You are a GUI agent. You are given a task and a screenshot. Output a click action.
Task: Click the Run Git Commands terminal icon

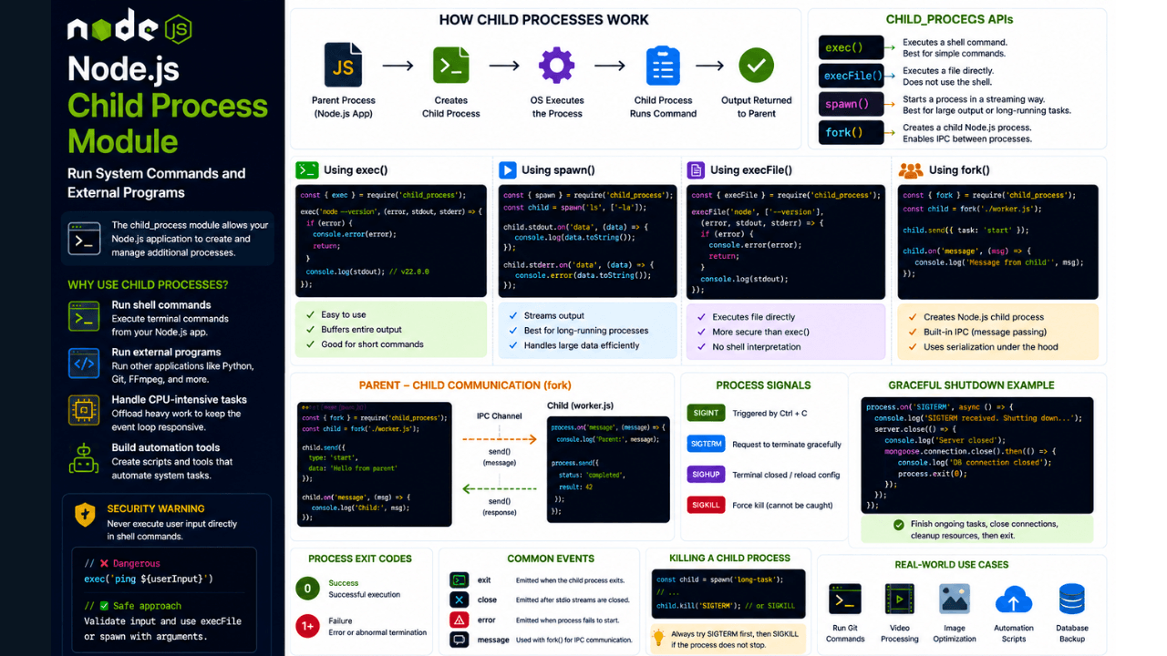pyautogui.click(x=845, y=600)
